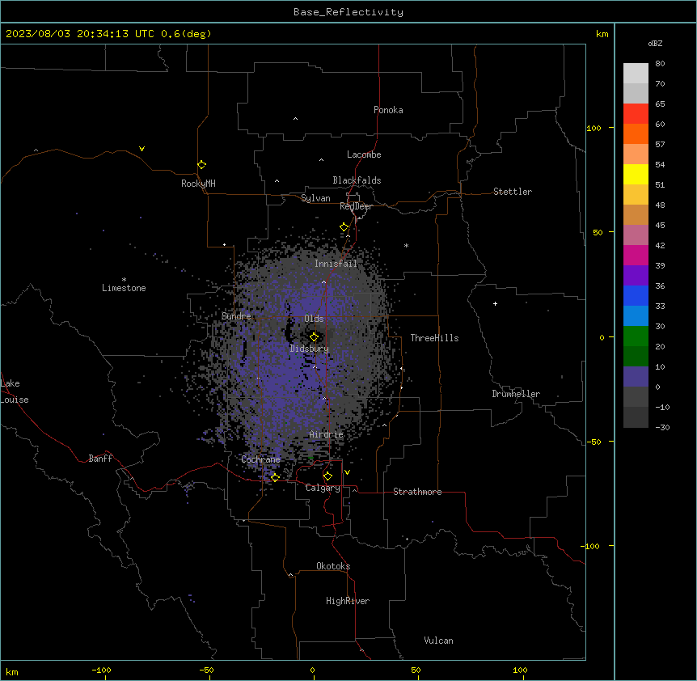This screenshot has width=697, height=681.
Task: Click the Cochrane label
Action: click(261, 459)
